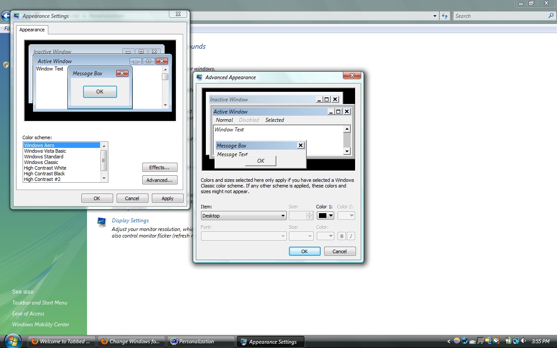Click color scheme list scroll up arrow
Screen dimensions: 557x348
pyautogui.click(x=104, y=146)
